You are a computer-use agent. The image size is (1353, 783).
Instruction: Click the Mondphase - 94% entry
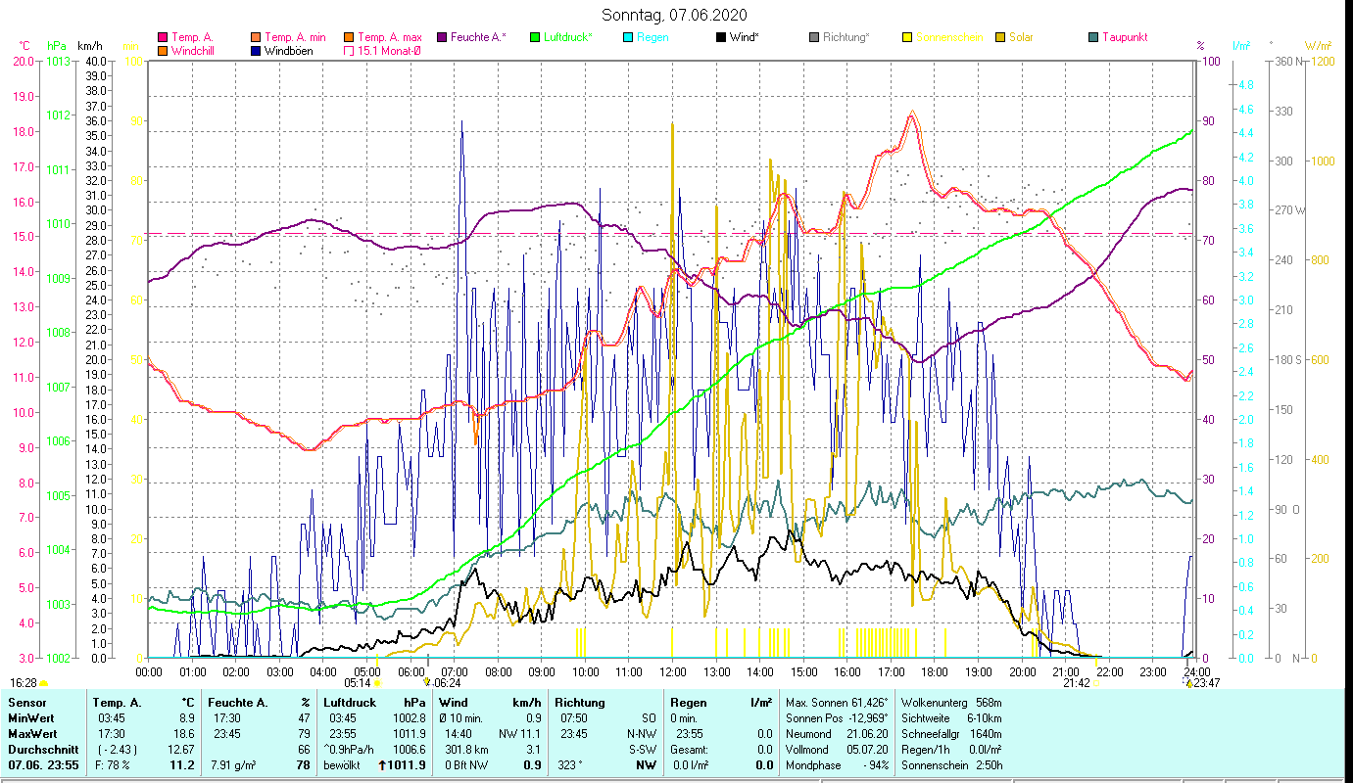(x=838, y=765)
